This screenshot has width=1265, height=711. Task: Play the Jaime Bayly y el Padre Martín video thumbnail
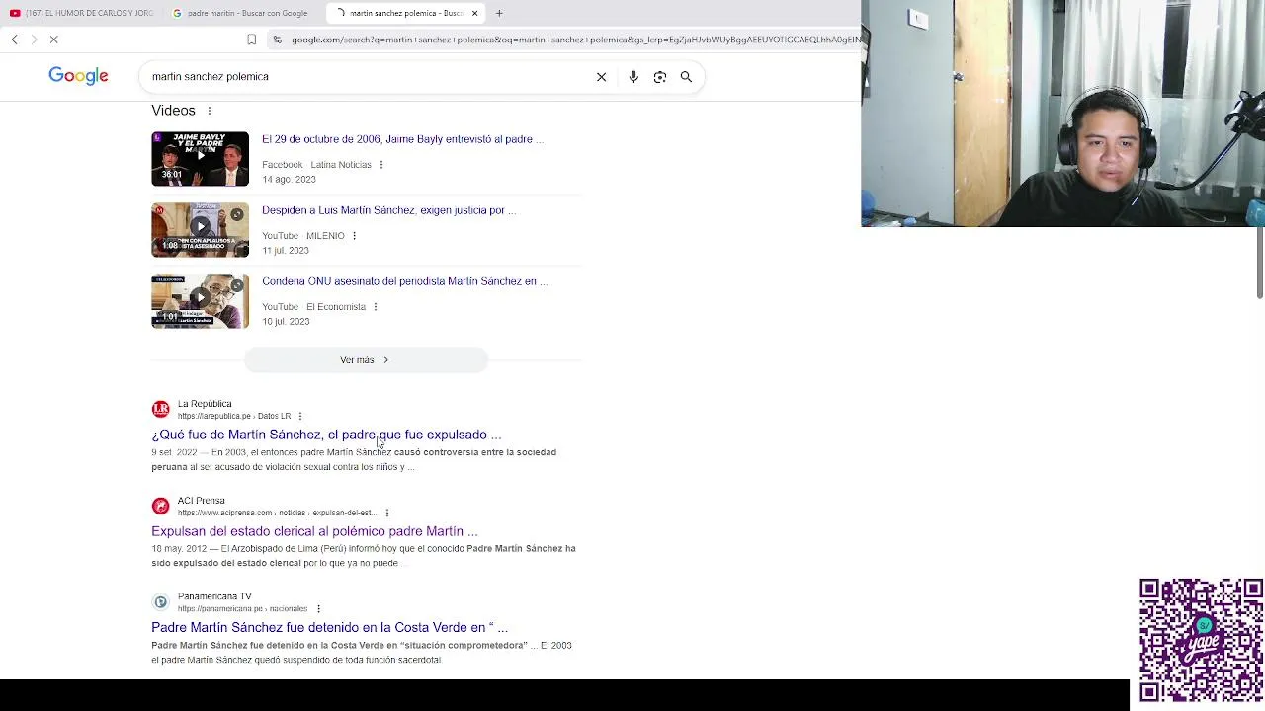coord(200,159)
